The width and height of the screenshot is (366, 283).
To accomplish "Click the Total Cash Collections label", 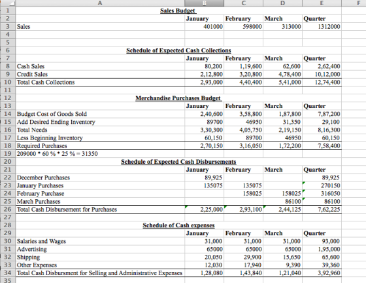I will click(x=46, y=83).
